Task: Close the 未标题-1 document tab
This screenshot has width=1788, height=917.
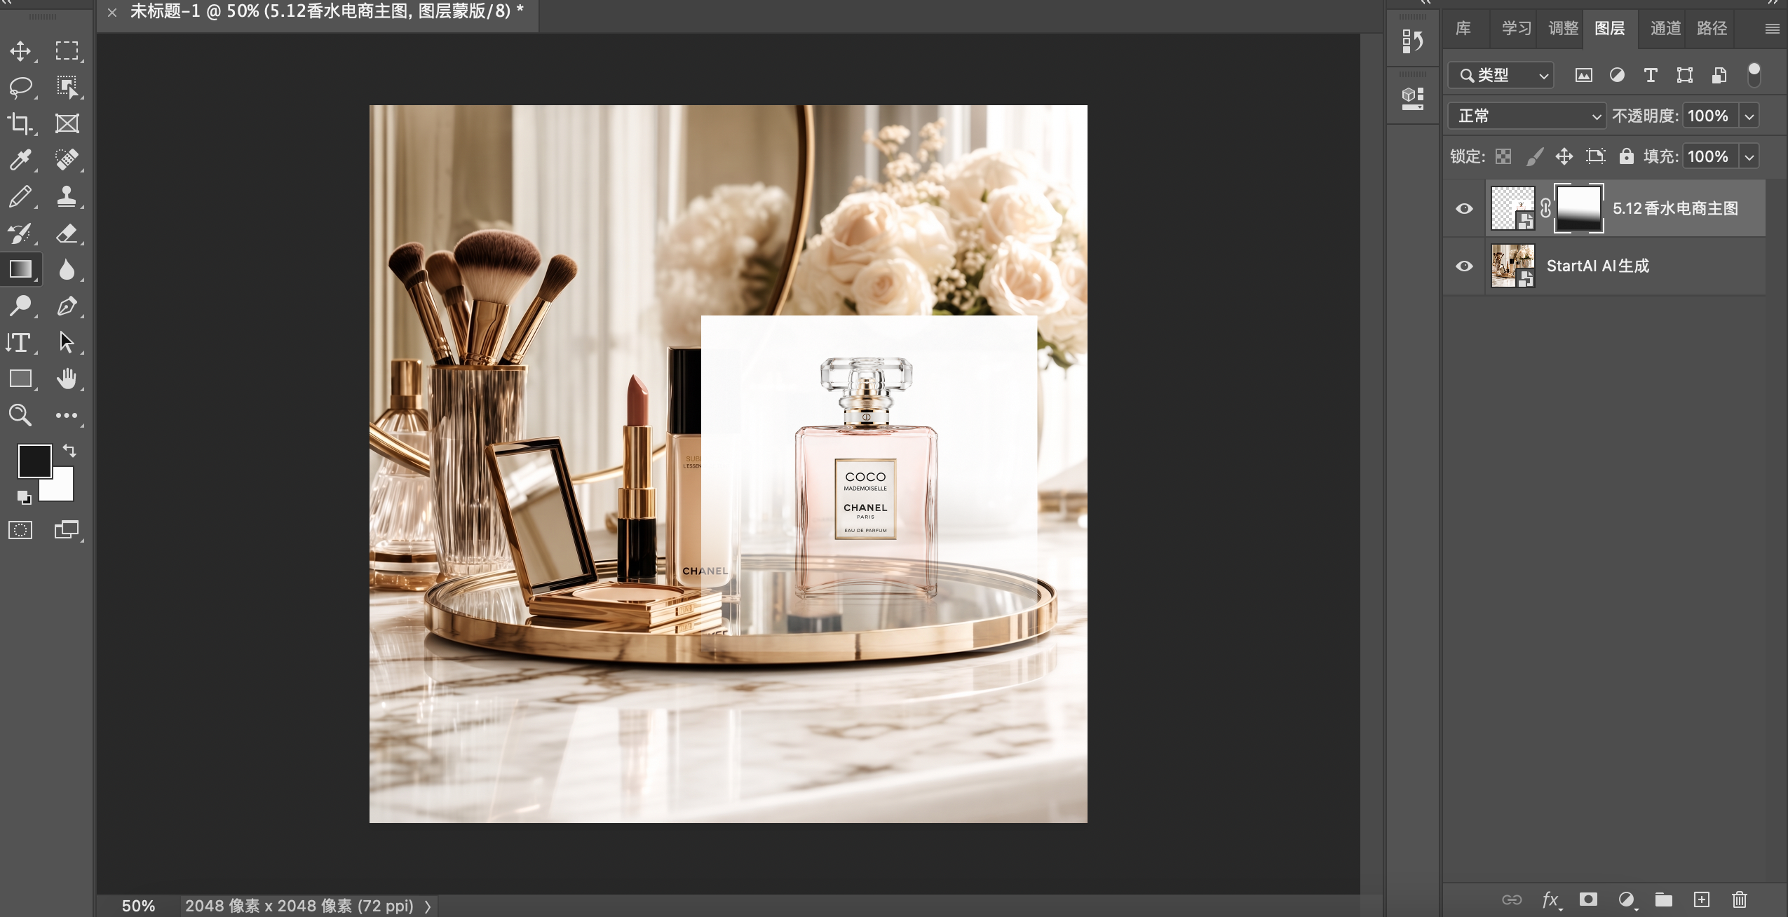Action: click(x=112, y=12)
